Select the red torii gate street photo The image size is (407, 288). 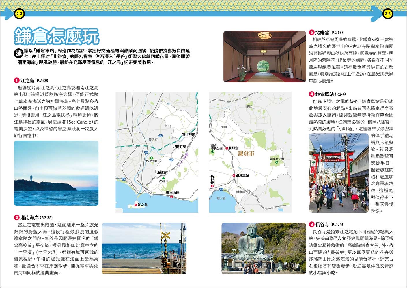pos(339,173)
